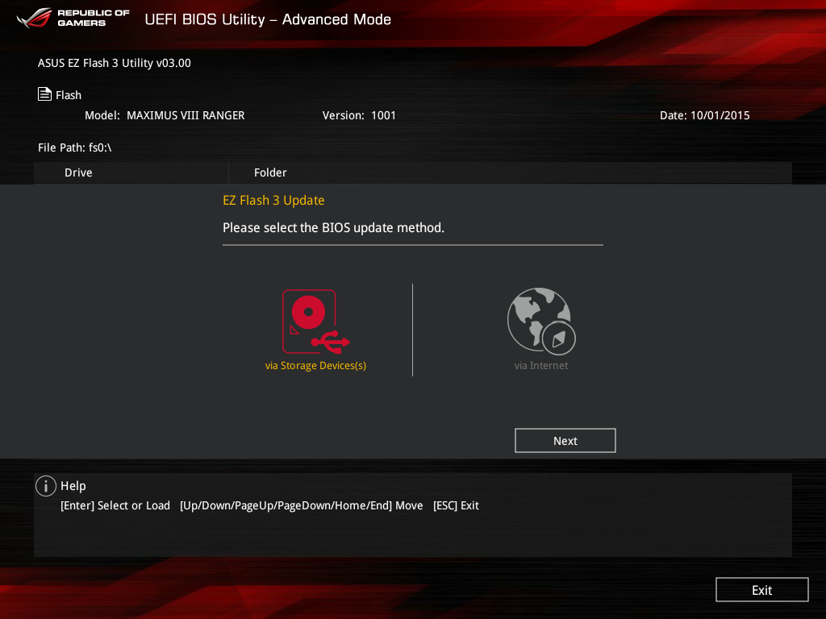Click the Next button
Screen dimensions: 826x619
point(565,441)
